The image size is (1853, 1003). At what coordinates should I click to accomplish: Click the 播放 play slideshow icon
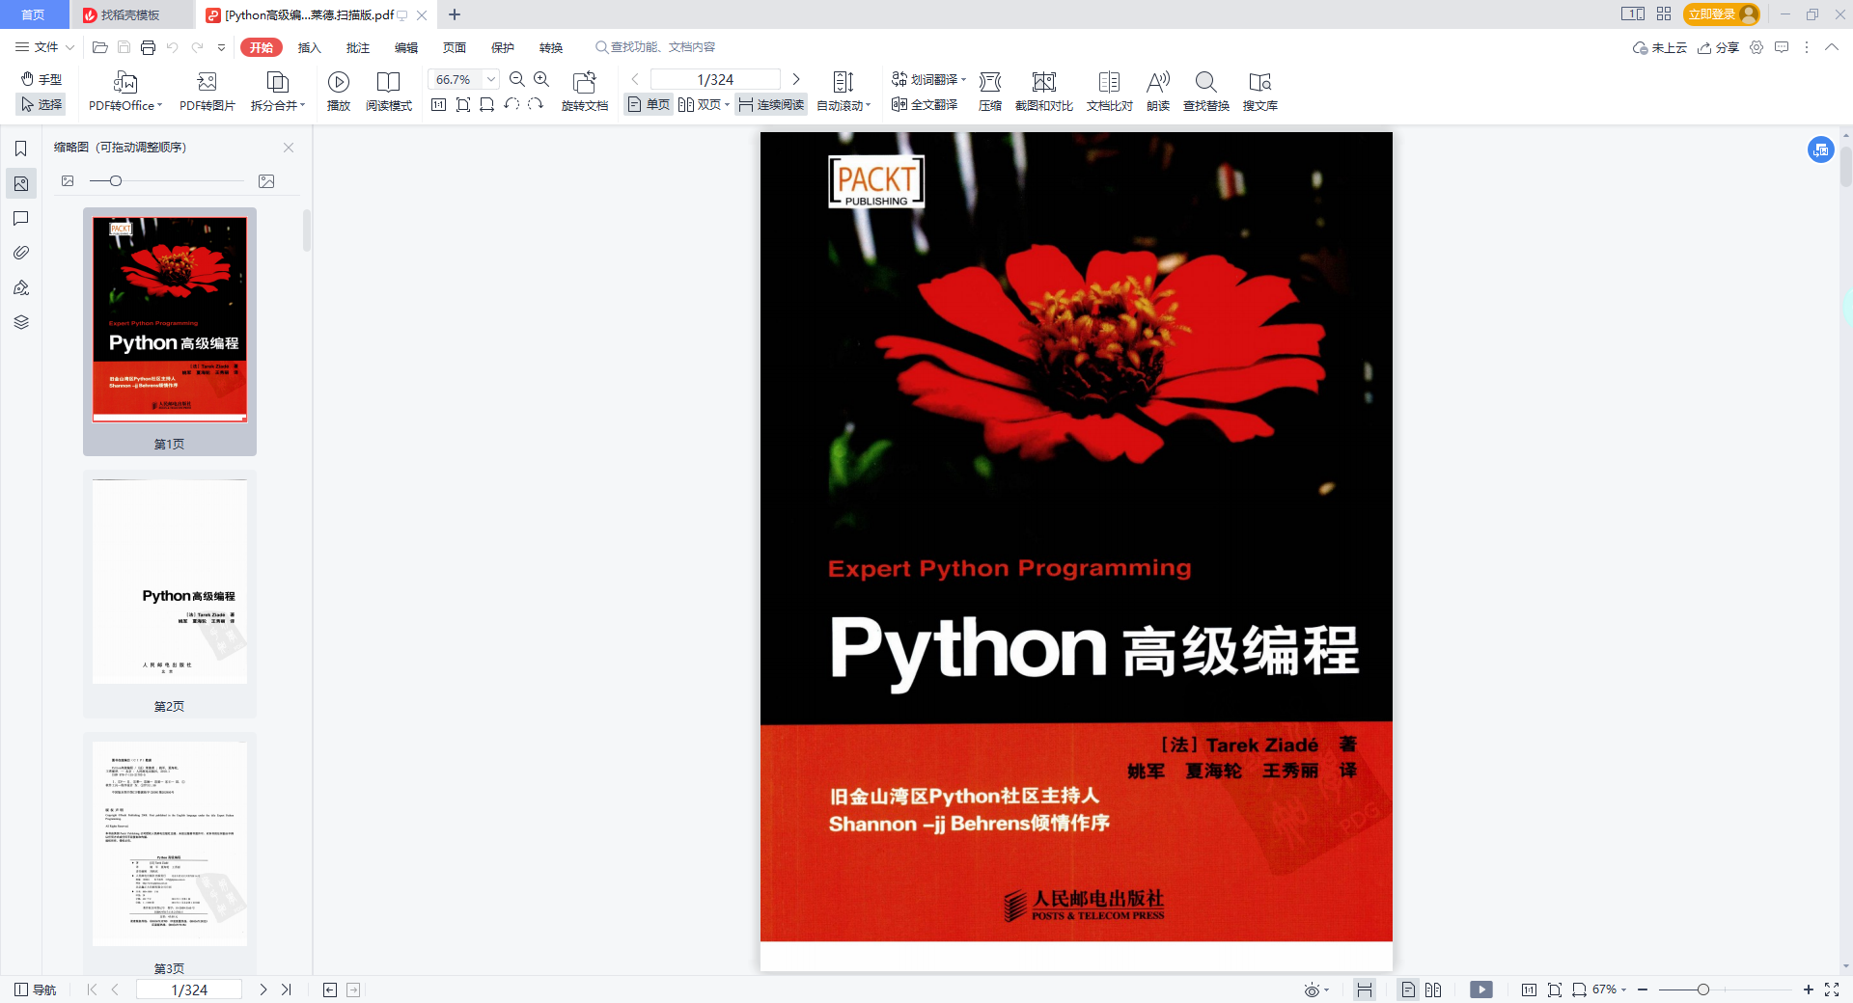(338, 83)
